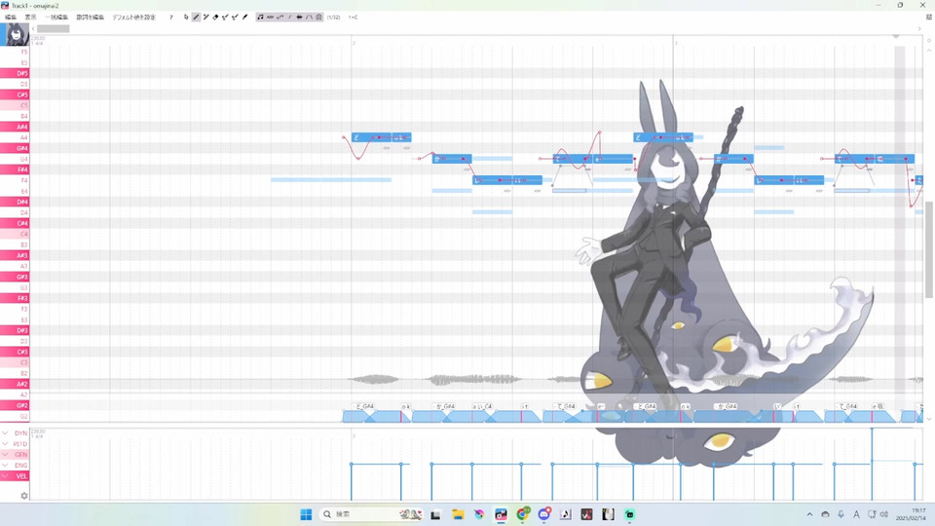Image resolution: width=935 pixels, height=526 pixels.
Task: Show hidden system tray icons
Action: 809,514
